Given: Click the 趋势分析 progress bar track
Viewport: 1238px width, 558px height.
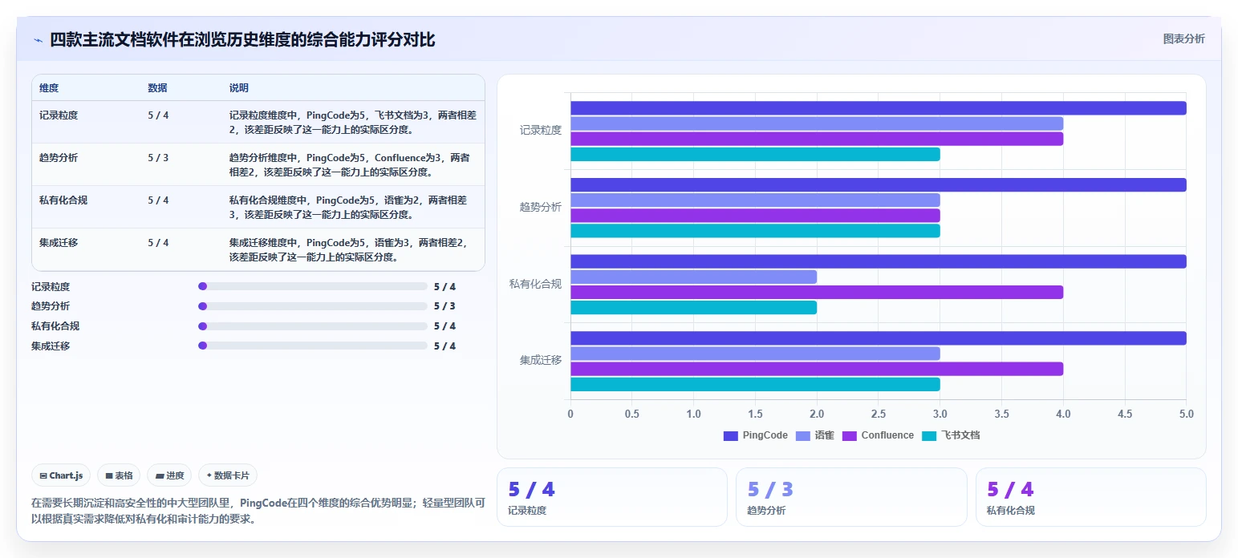Looking at the screenshot, I should click(x=313, y=306).
